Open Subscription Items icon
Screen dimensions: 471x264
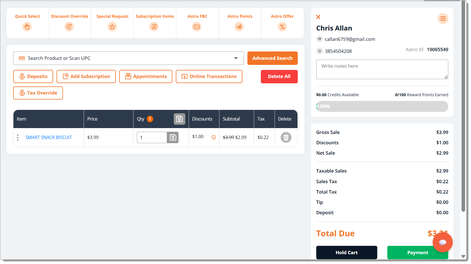pyautogui.click(x=154, y=27)
